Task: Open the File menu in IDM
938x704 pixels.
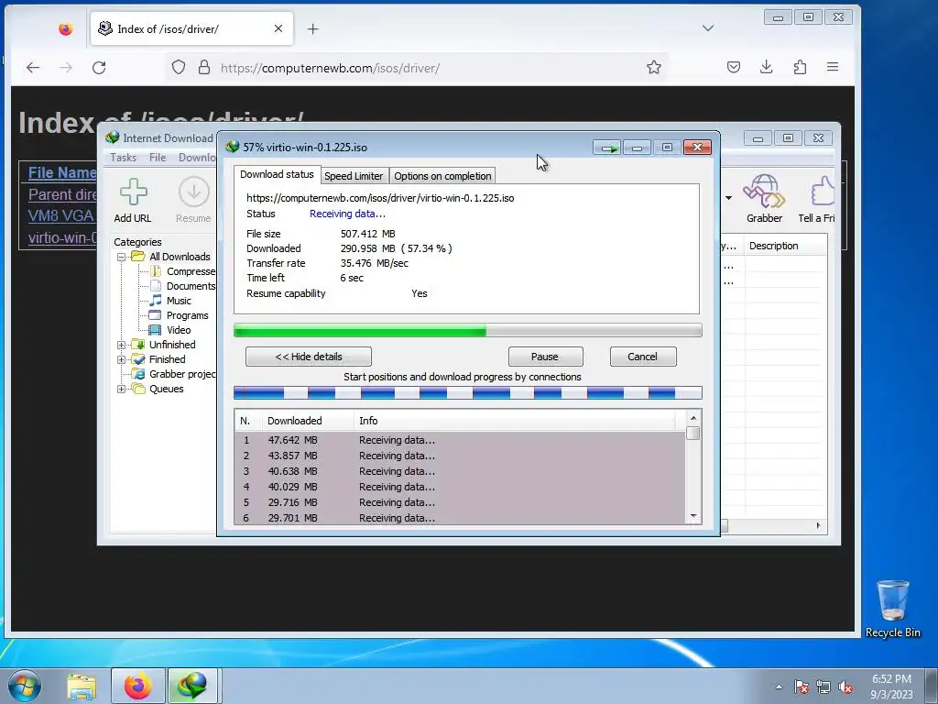Action: click(x=158, y=158)
